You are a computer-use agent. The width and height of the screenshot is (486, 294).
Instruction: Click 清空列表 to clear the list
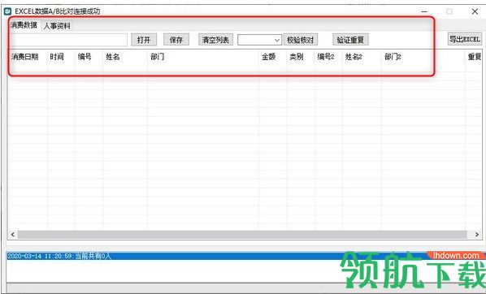pos(215,40)
